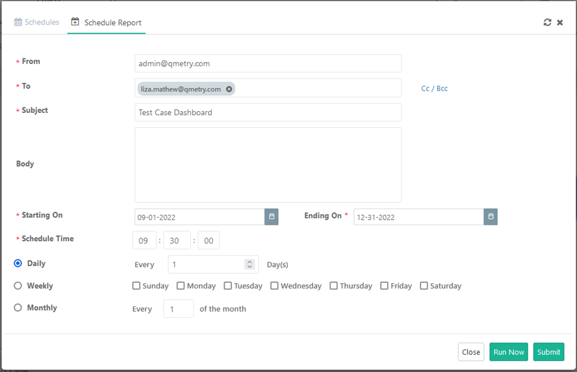This screenshot has height=372, width=577.
Task: Submit the schedule report form
Action: tap(548, 352)
